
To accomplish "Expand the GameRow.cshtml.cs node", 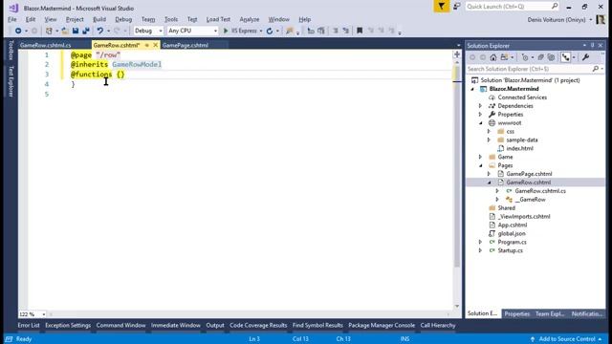I will coord(497,191).
